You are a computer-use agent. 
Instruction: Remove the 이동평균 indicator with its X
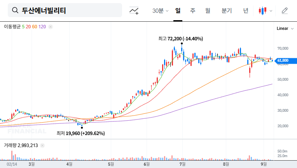tap(51, 27)
